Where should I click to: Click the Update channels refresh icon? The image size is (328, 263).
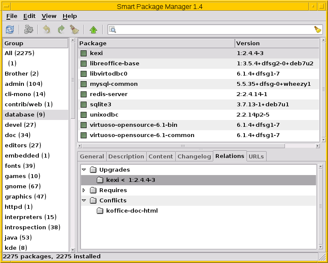[x=9, y=29]
